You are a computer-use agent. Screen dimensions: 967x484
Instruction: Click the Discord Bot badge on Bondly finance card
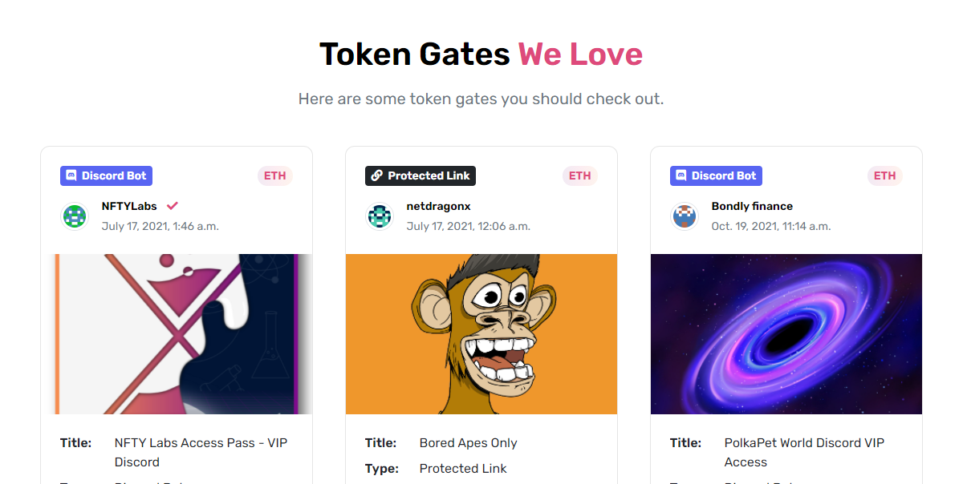(x=716, y=175)
